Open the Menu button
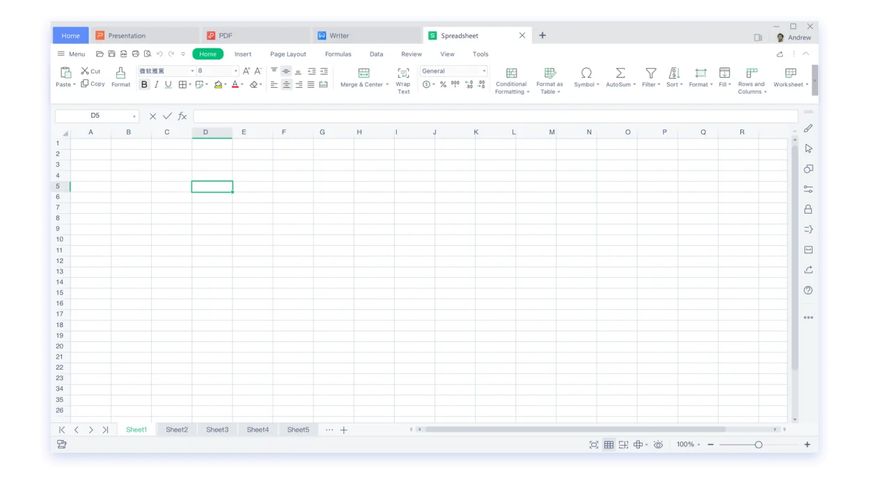Image resolution: width=869 pixels, height=481 pixels. point(71,54)
